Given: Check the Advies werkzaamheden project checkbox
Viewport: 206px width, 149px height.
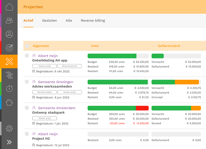Looking at the screenshot, I should [x=27, y=82].
